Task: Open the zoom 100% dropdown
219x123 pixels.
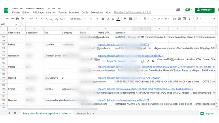Action: pyautogui.click(x=32, y=19)
